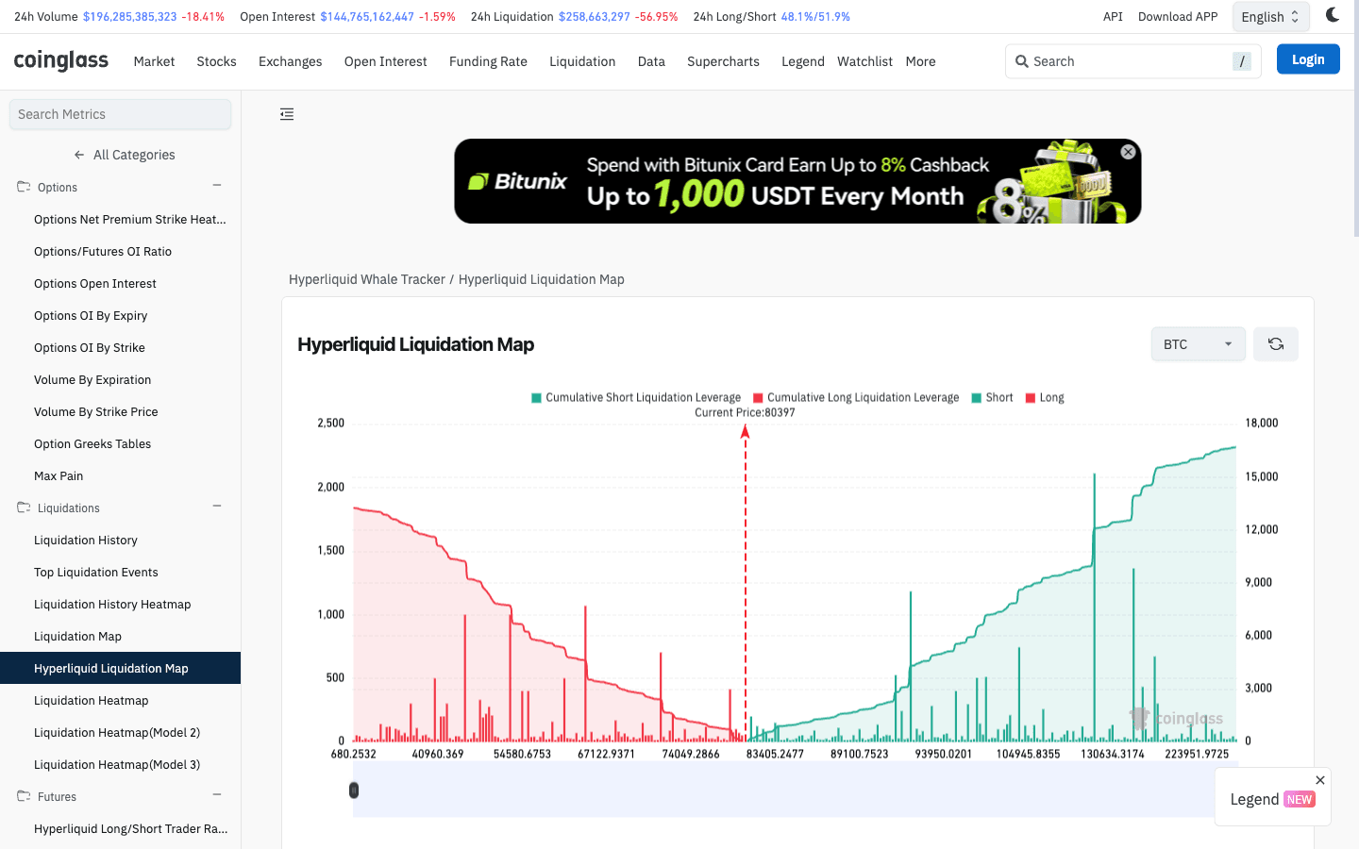Open Options Open Interest metric

pyautogui.click(x=95, y=283)
